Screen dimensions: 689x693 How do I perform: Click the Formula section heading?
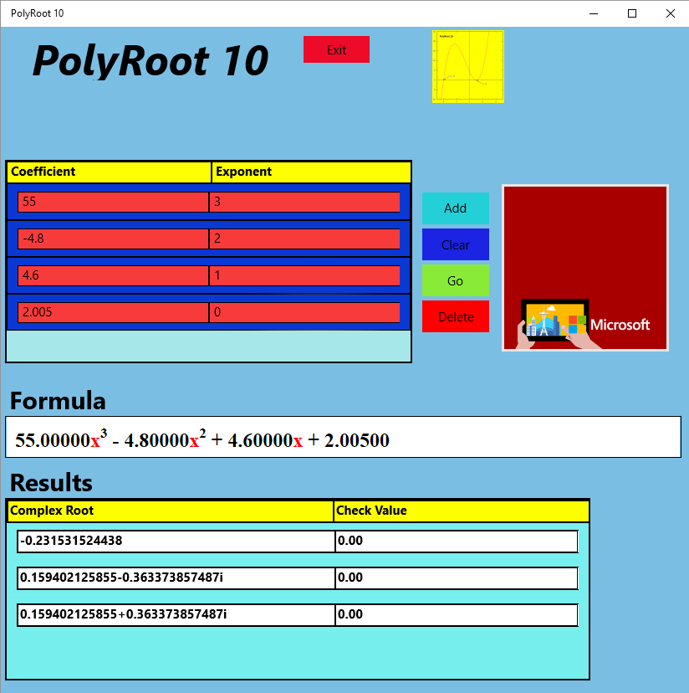click(x=58, y=401)
